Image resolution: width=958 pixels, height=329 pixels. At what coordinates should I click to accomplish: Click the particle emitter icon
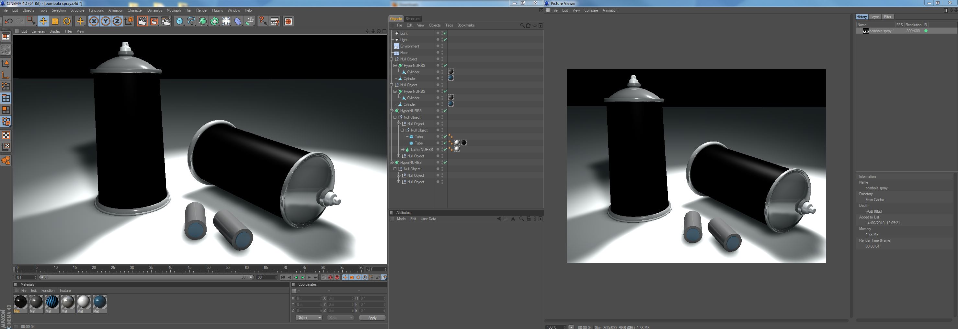tap(250, 21)
